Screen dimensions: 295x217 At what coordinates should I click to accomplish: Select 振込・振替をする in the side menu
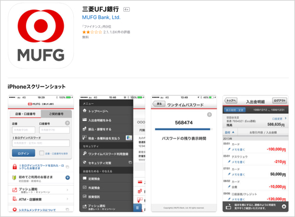(x=106, y=129)
